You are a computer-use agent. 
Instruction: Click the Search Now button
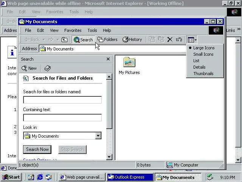coord(37,149)
